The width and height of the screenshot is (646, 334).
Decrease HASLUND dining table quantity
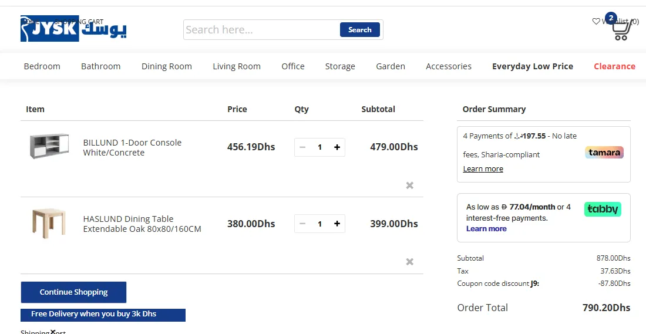(302, 224)
